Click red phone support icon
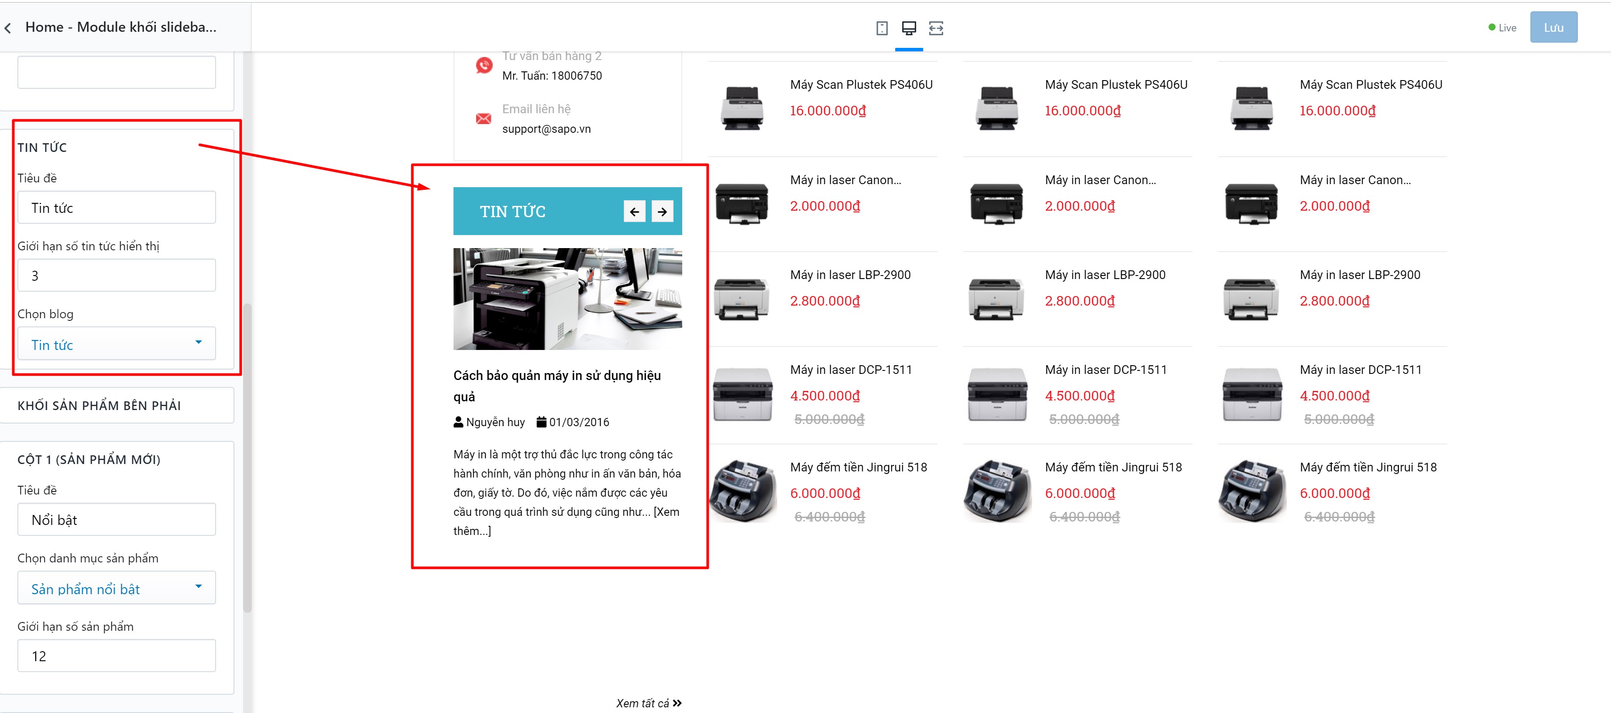1611x713 pixels. tap(484, 65)
